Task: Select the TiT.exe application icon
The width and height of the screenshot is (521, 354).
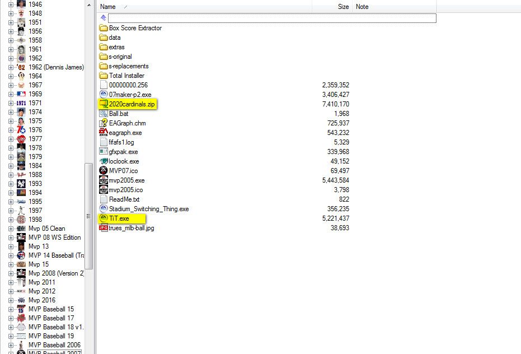Action: coord(104,218)
